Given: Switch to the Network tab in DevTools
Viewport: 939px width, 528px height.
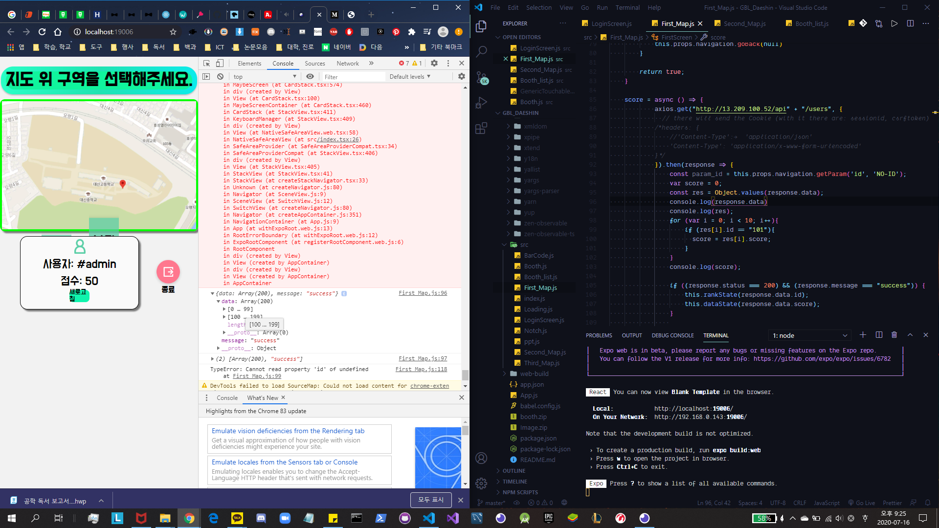Looking at the screenshot, I should (347, 64).
